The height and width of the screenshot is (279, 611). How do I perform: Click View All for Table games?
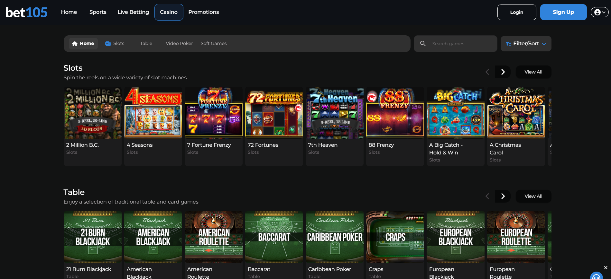click(x=533, y=196)
